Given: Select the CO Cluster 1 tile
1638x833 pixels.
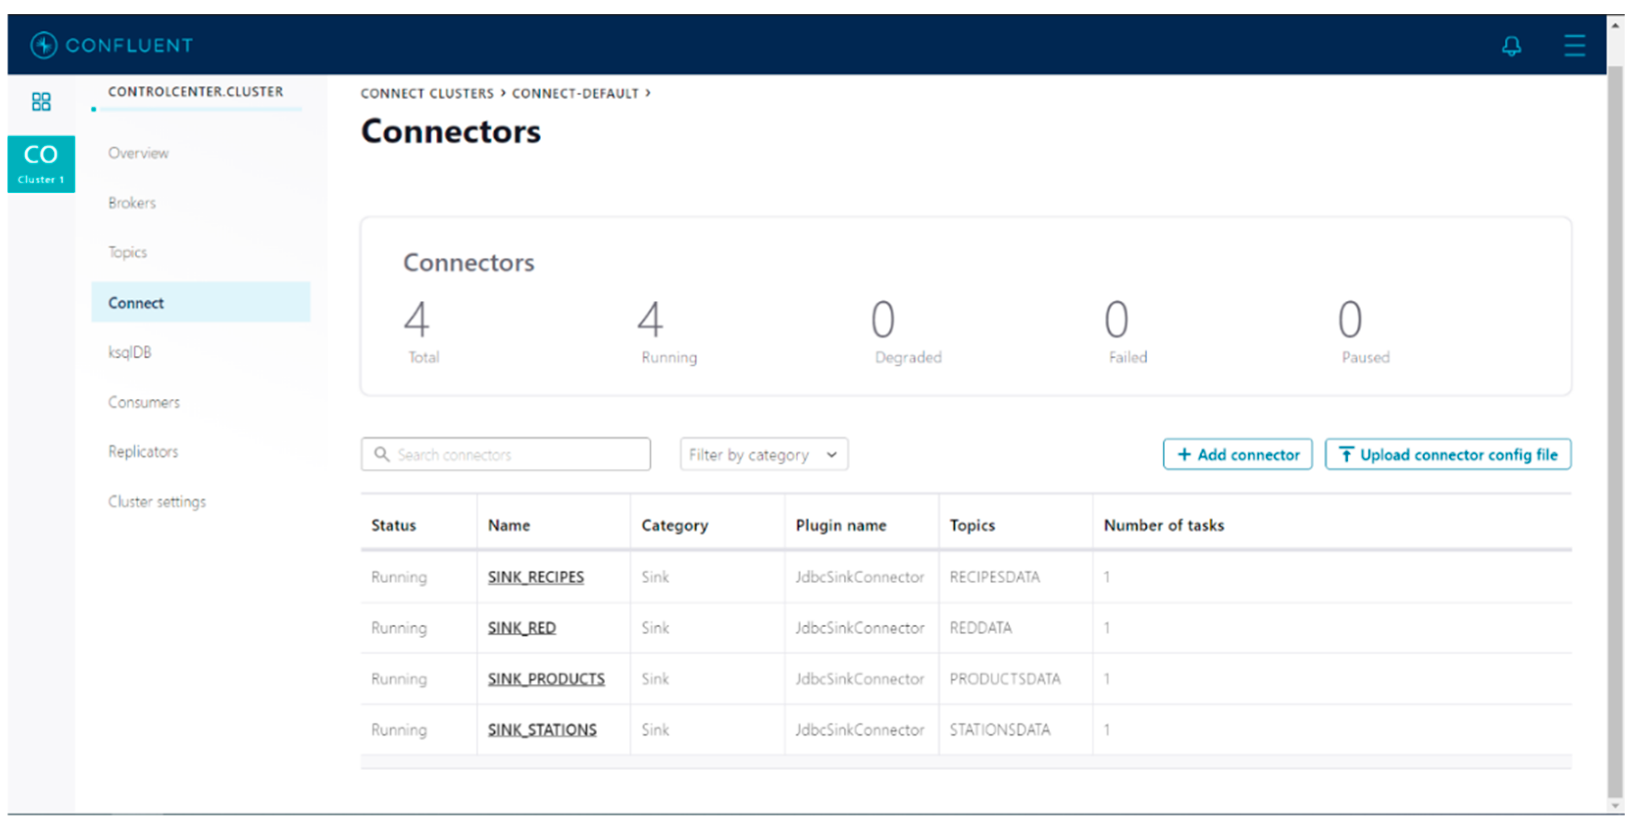Looking at the screenshot, I should 41,164.
